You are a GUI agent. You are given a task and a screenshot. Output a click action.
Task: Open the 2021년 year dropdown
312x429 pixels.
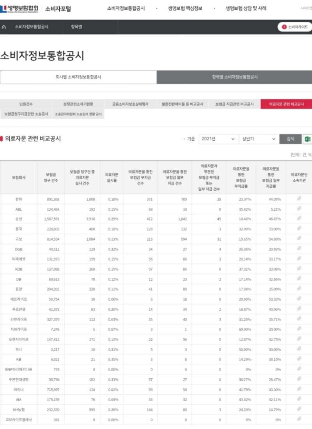click(218, 139)
